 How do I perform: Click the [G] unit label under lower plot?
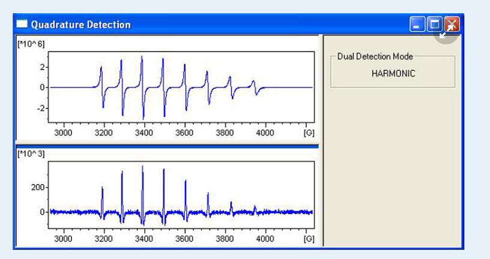click(x=309, y=239)
